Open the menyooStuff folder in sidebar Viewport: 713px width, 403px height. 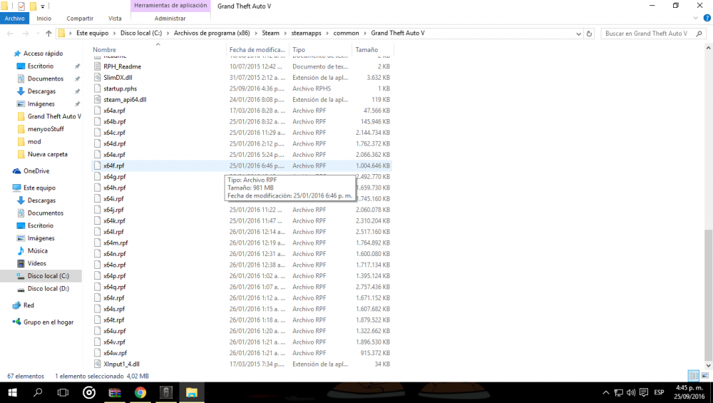pyautogui.click(x=46, y=128)
